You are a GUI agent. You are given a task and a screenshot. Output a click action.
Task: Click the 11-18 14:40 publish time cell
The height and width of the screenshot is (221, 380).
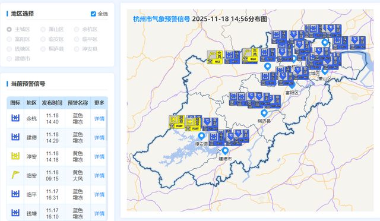[52, 119]
